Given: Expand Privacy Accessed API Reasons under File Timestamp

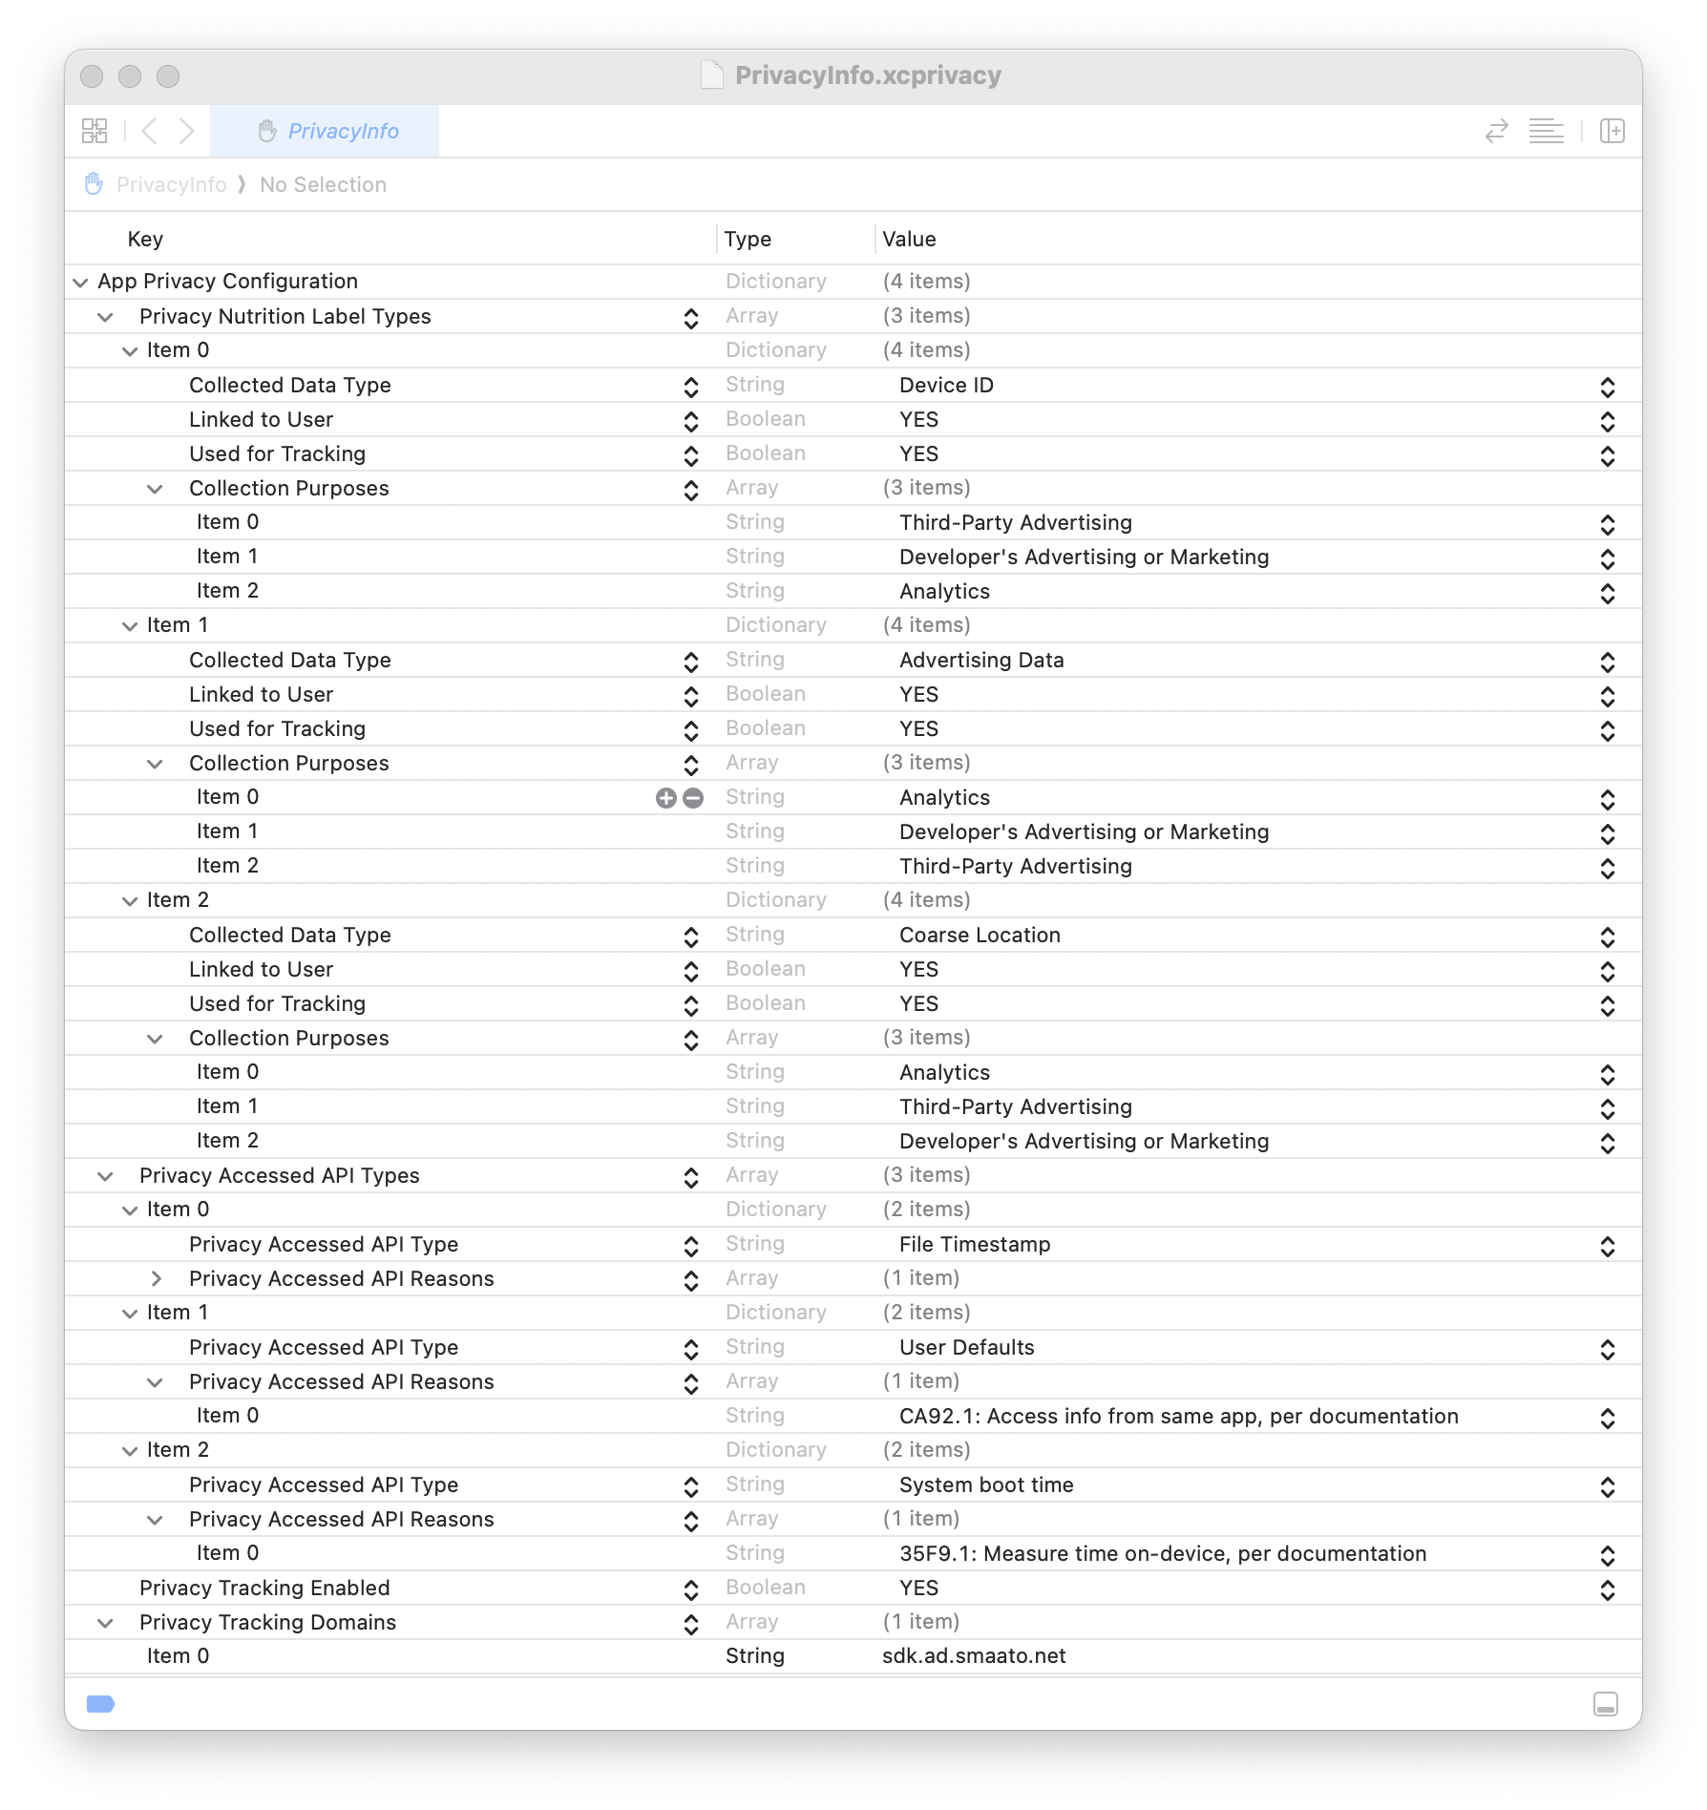Looking at the screenshot, I should click(158, 1278).
